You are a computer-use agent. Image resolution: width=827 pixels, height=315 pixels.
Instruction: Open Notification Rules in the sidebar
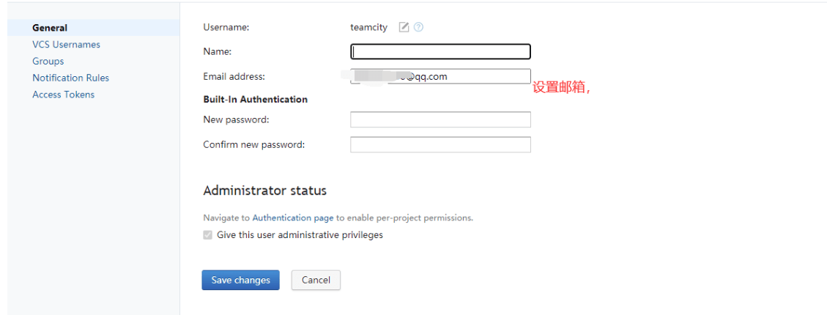(x=70, y=78)
